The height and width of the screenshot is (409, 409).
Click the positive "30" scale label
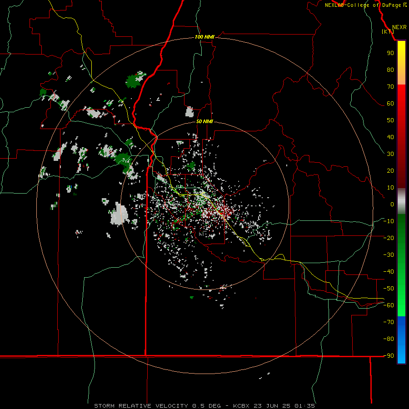[390, 154]
